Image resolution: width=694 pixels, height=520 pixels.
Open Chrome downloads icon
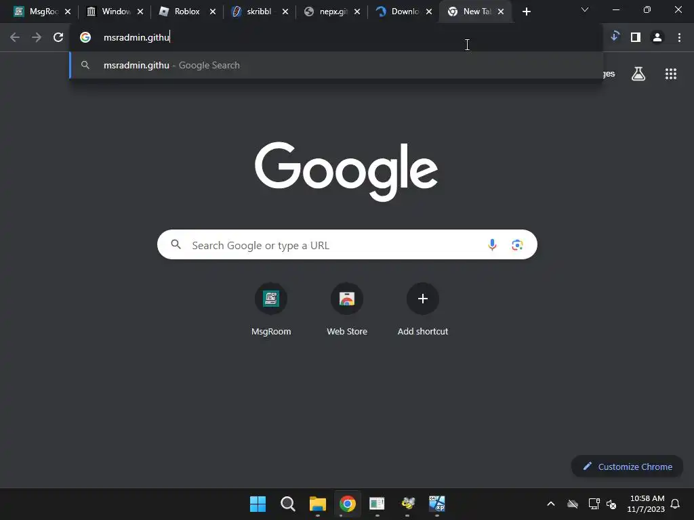[x=614, y=37]
